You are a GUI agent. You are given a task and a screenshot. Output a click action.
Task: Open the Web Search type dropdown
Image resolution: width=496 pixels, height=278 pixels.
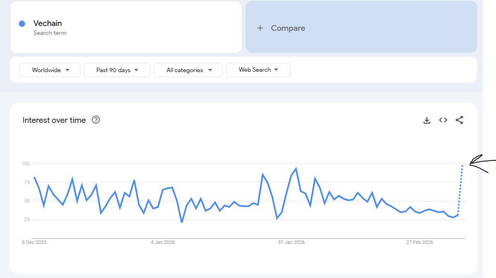(258, 70)
